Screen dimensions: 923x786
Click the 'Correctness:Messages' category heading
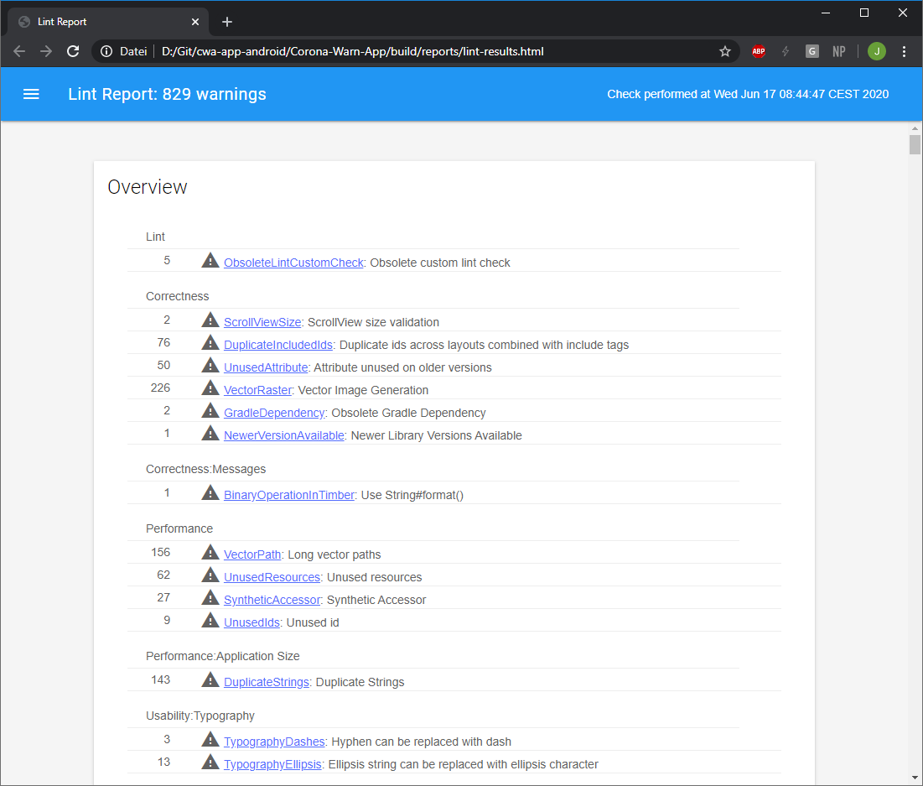(205, 469)
